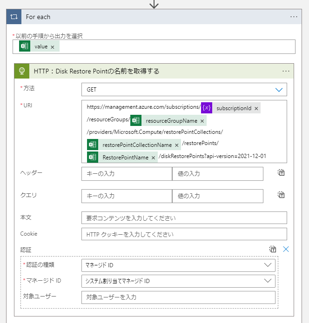Click the /restorePoints/ text in URI
Viewport: 309px width, 323px height.
[x=200, y=143]
